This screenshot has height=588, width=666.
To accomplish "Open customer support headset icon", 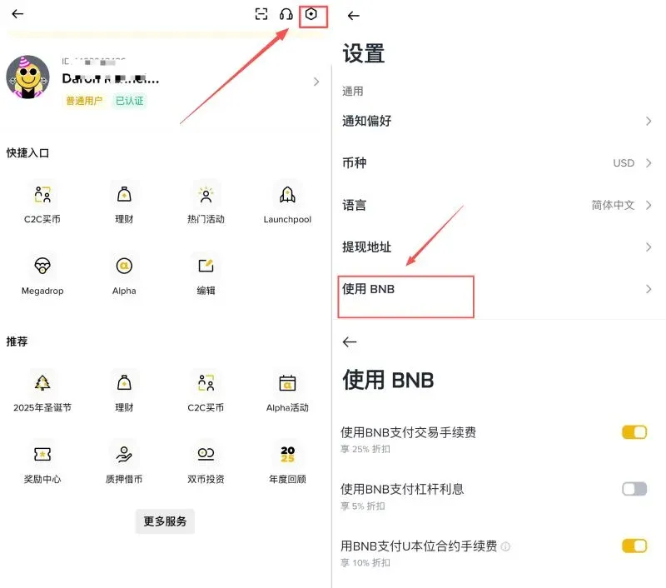I will click(286, 14).
